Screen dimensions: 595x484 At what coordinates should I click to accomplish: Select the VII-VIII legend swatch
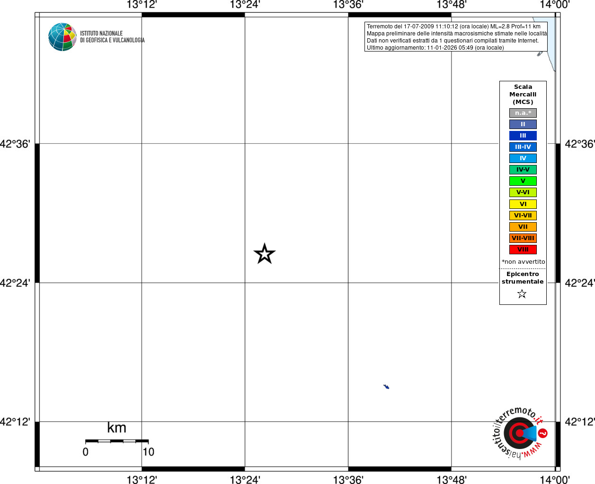click(523, 238)
